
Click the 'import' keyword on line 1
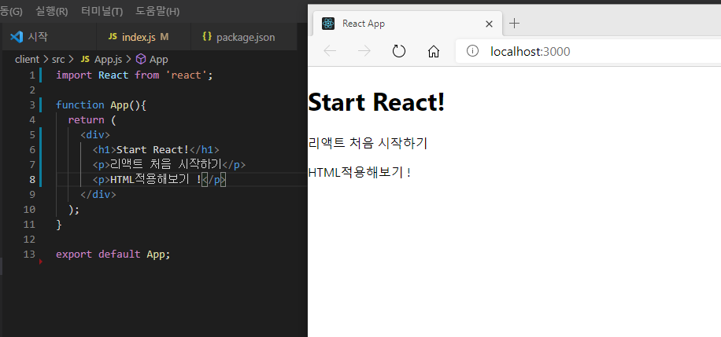(74, 75)
